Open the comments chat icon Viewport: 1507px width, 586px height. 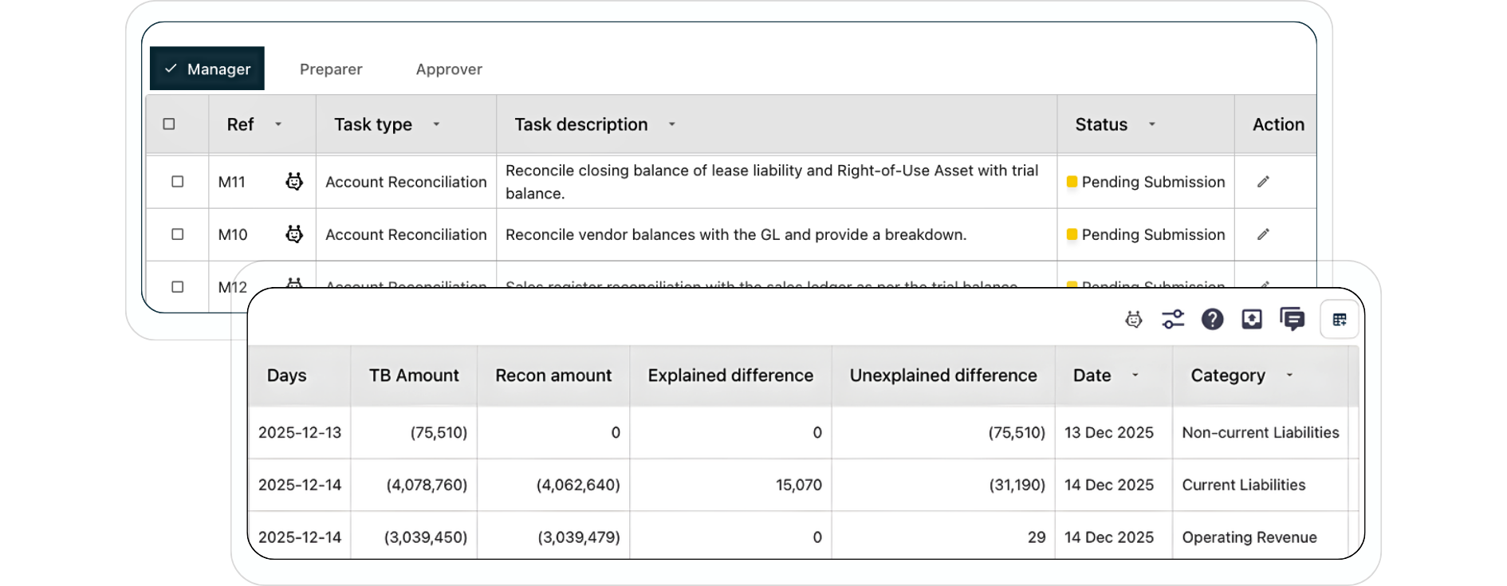click(1292, 320)
